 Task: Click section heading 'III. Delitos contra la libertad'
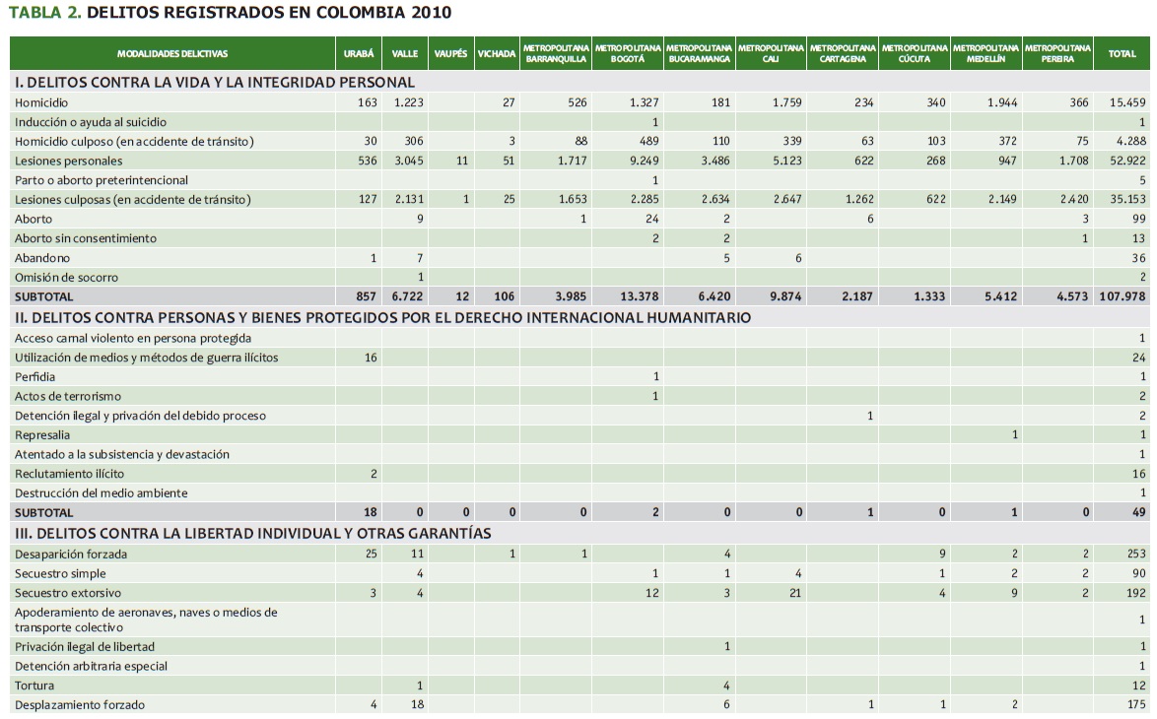click(x=252, y=533)
